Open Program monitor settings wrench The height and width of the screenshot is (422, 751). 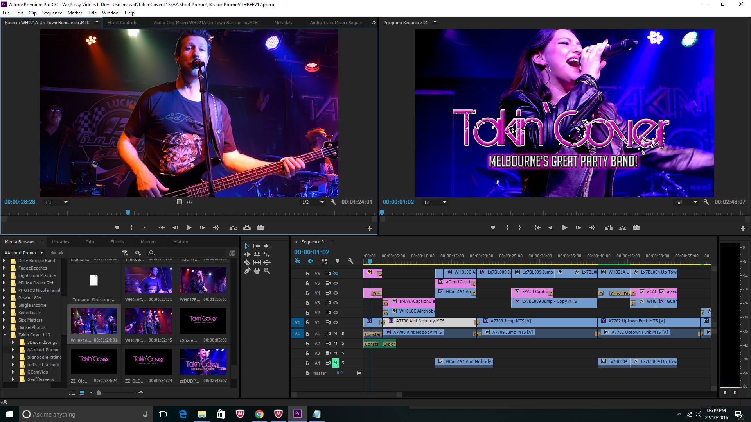[x=706, y=202]
